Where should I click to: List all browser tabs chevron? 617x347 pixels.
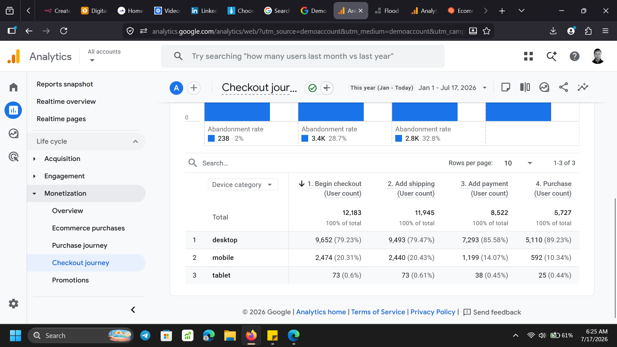pos(521,11)
